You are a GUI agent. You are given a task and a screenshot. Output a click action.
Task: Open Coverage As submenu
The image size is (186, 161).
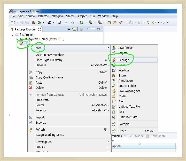[x=69, y=142]
